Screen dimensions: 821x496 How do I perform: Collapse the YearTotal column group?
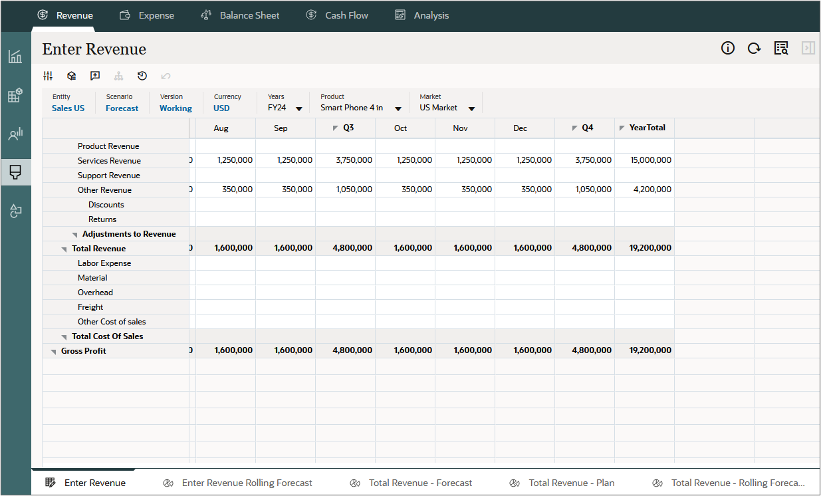pyautogui.click(x=622, y=128)
